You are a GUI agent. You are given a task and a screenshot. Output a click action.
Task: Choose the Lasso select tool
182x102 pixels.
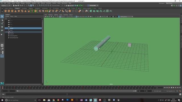click(x=2, y=20)
